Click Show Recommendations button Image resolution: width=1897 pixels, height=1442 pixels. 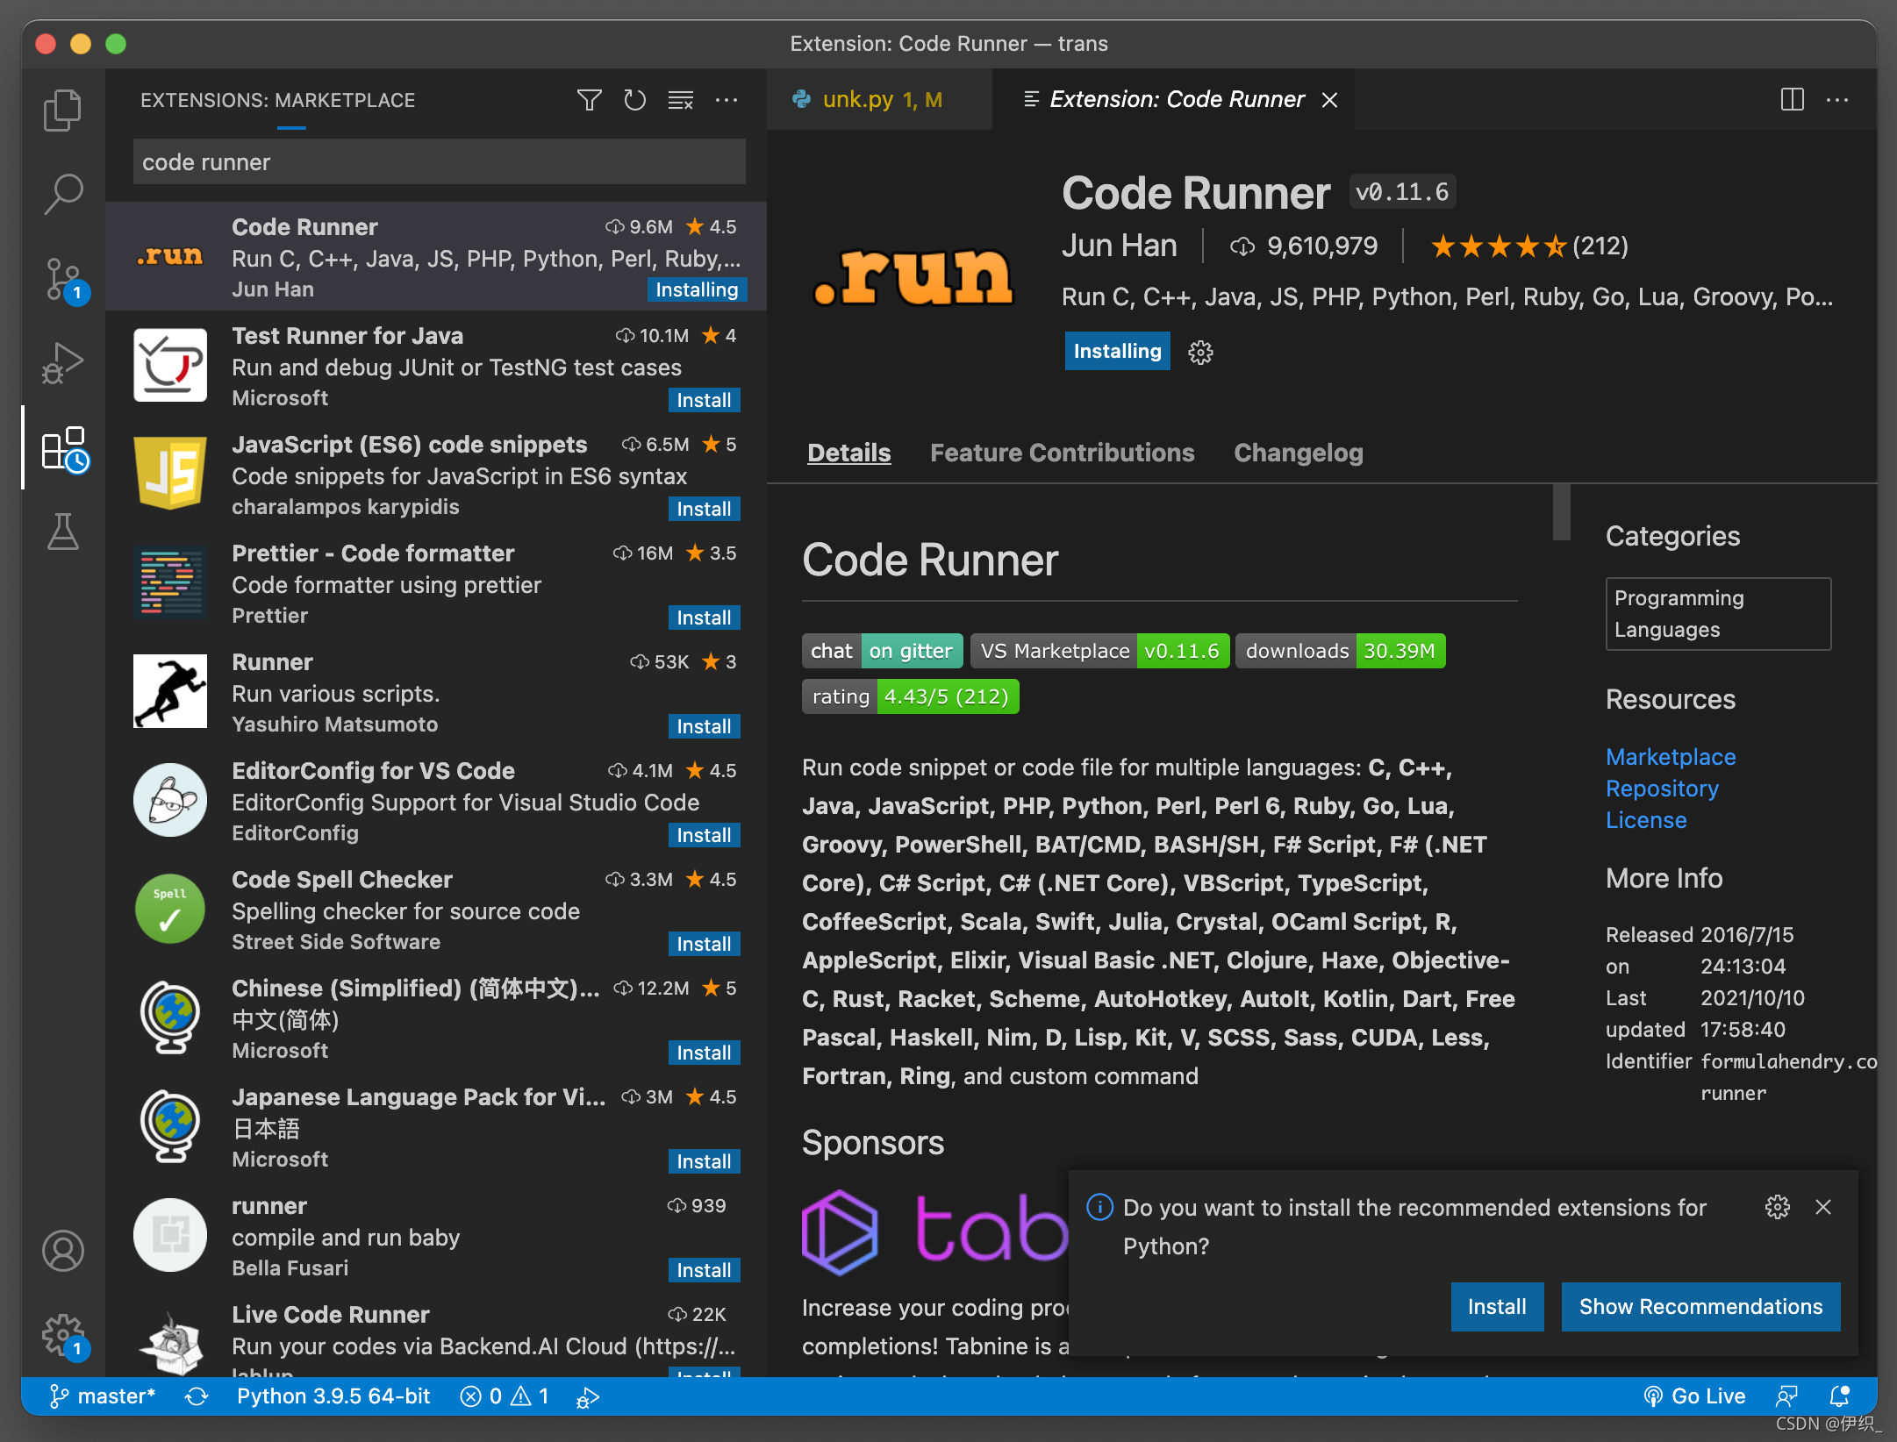point(1700,1307)
